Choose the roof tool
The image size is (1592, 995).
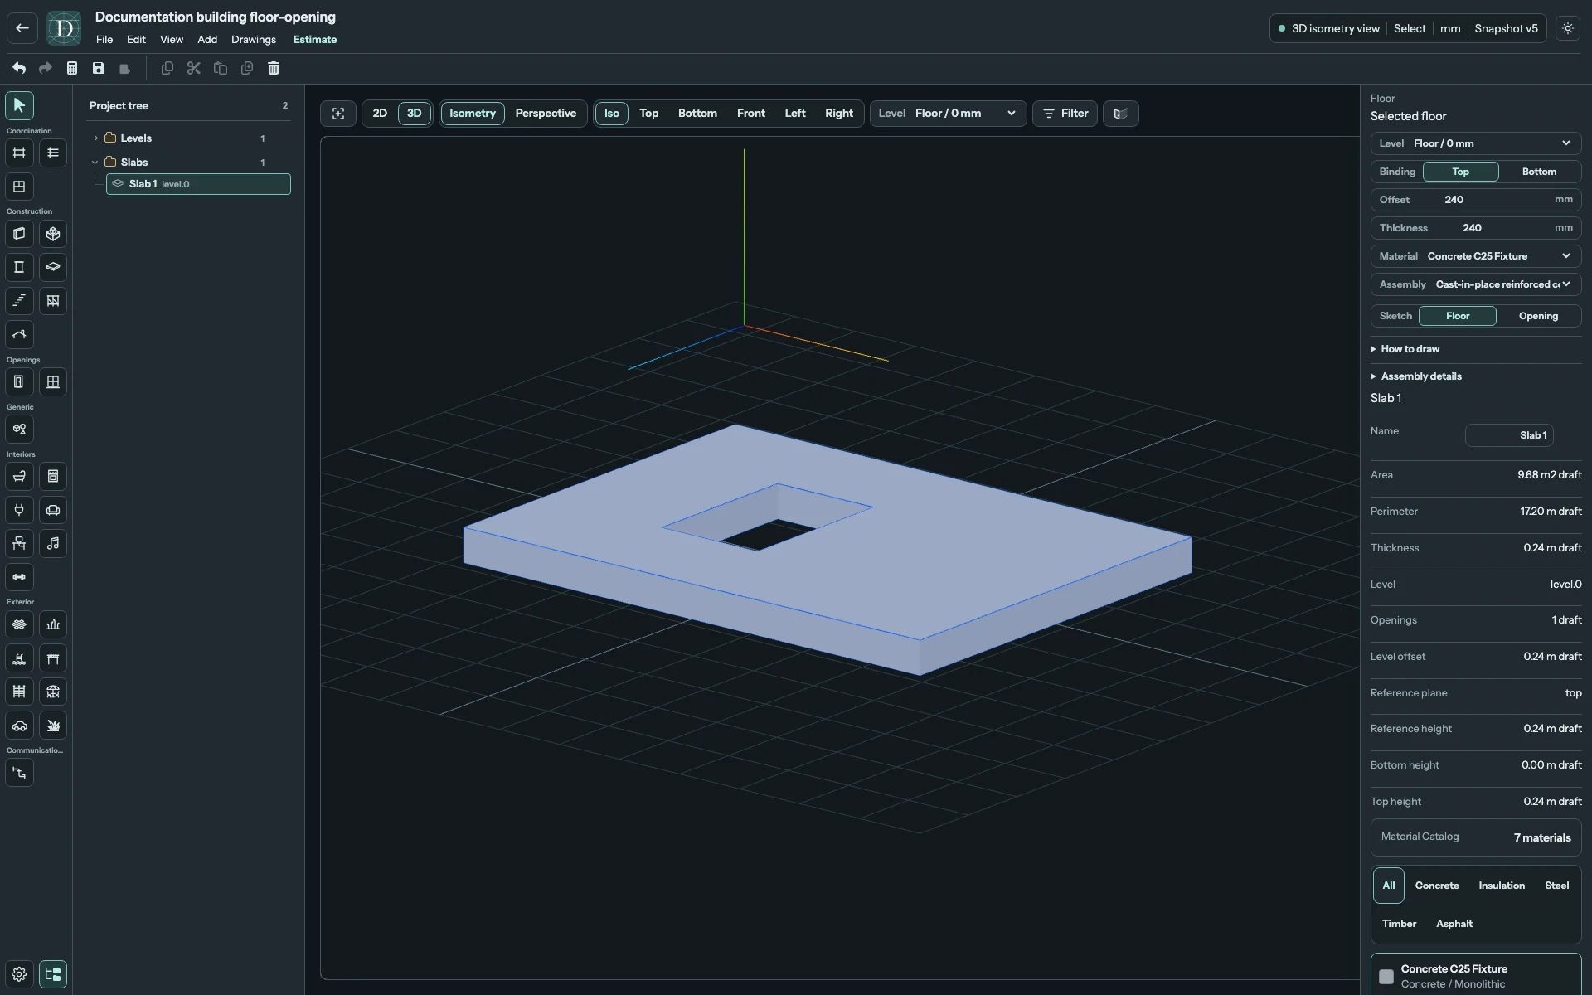(19, 335)
